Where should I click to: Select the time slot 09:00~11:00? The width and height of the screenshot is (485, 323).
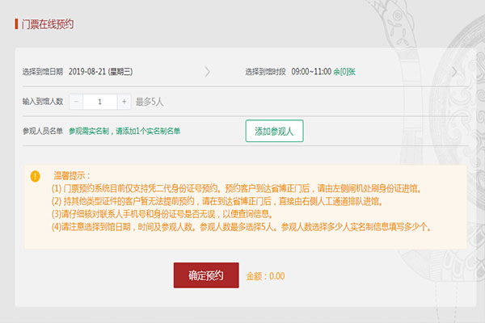[x=311, y=72]
